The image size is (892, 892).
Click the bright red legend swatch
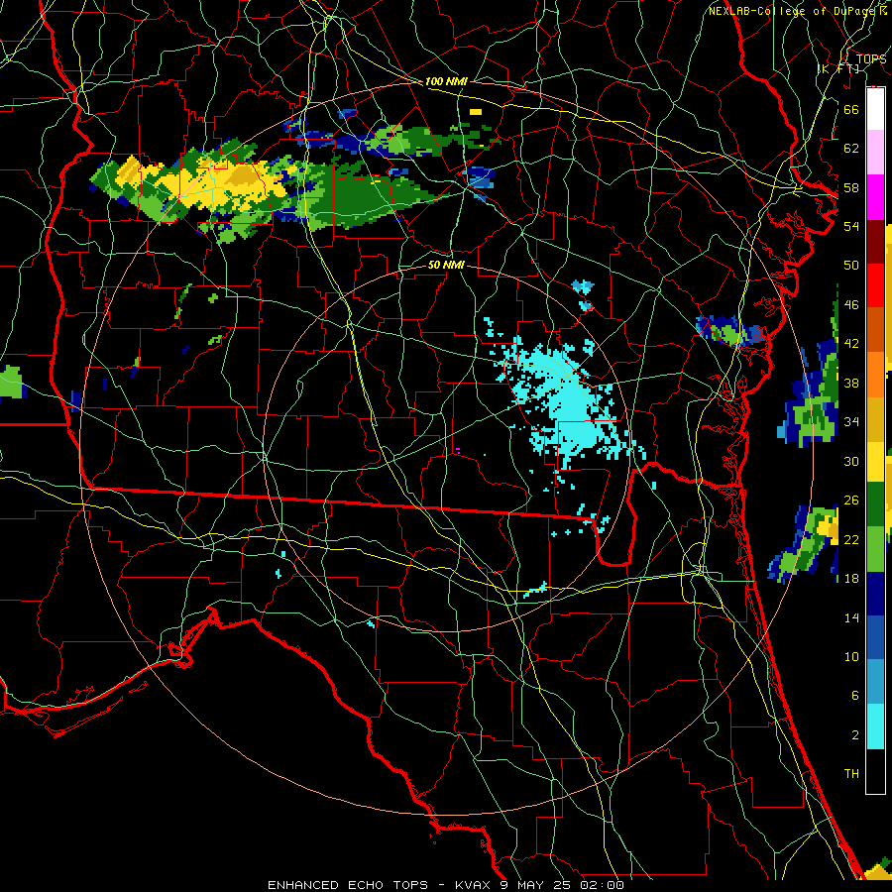click(x=875, y=285)
